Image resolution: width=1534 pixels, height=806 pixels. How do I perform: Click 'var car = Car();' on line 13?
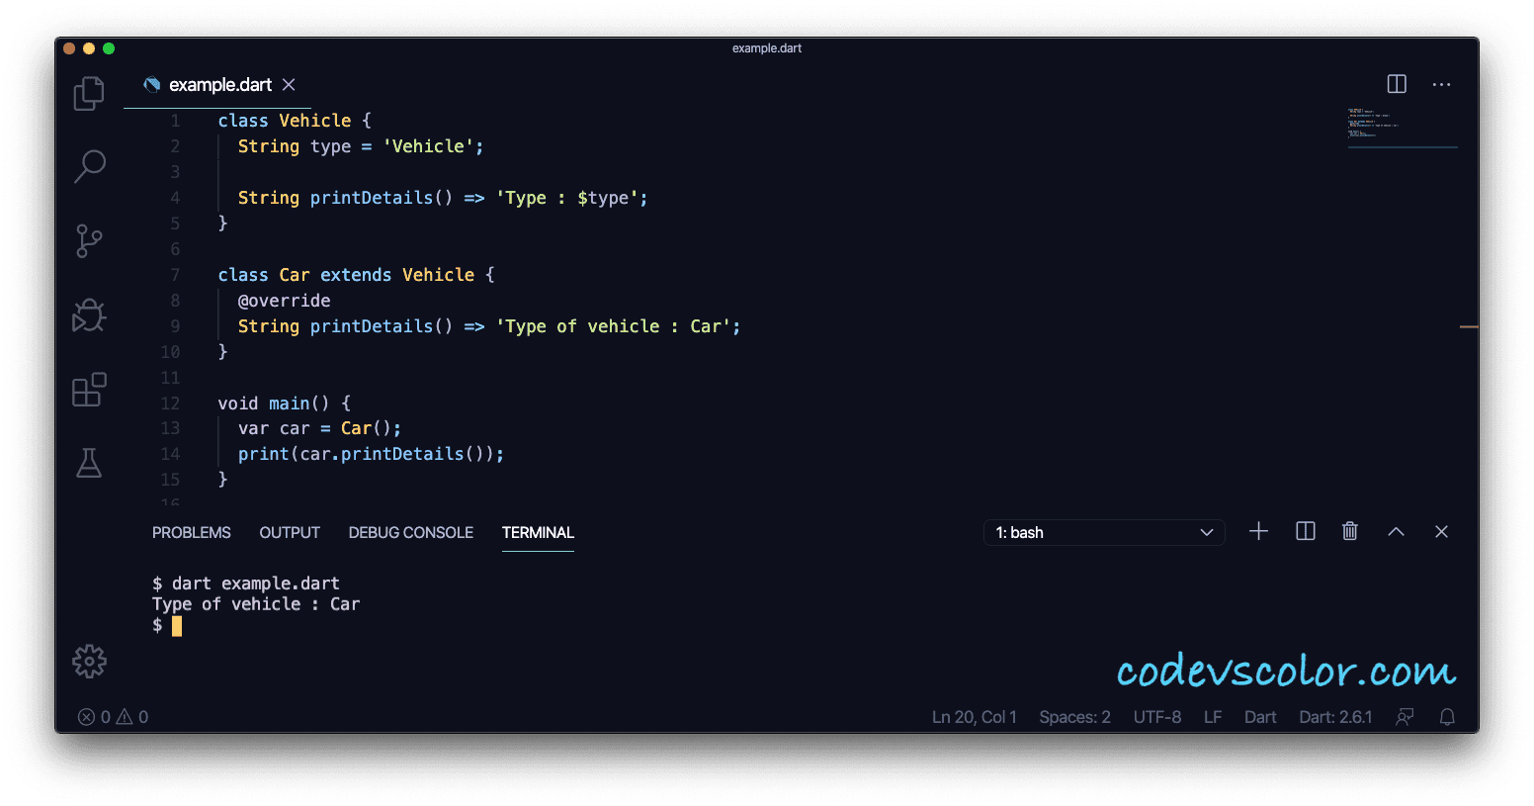pos(320,428)
